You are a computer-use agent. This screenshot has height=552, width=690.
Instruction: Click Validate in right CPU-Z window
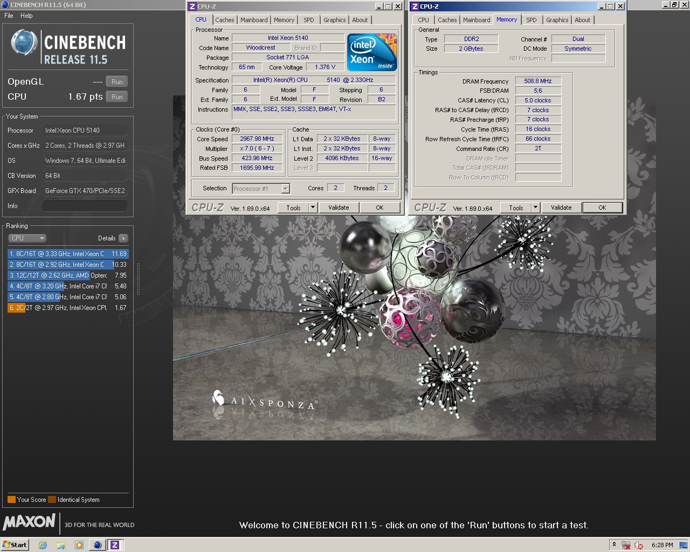(x=561, y=208)
